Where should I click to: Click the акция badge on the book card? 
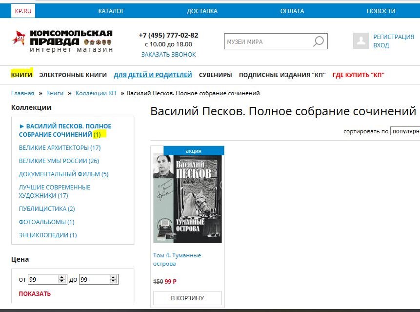coord(194,151)
